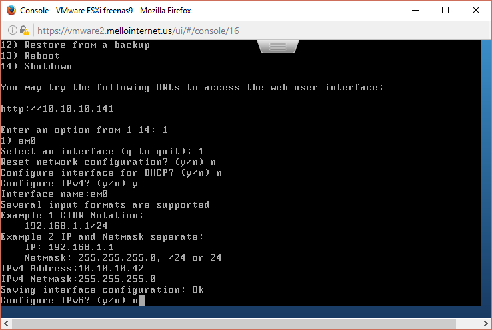Screen dimensions: 492x330
Task: Open the site information icon in address bar
Action: (13, 31)
